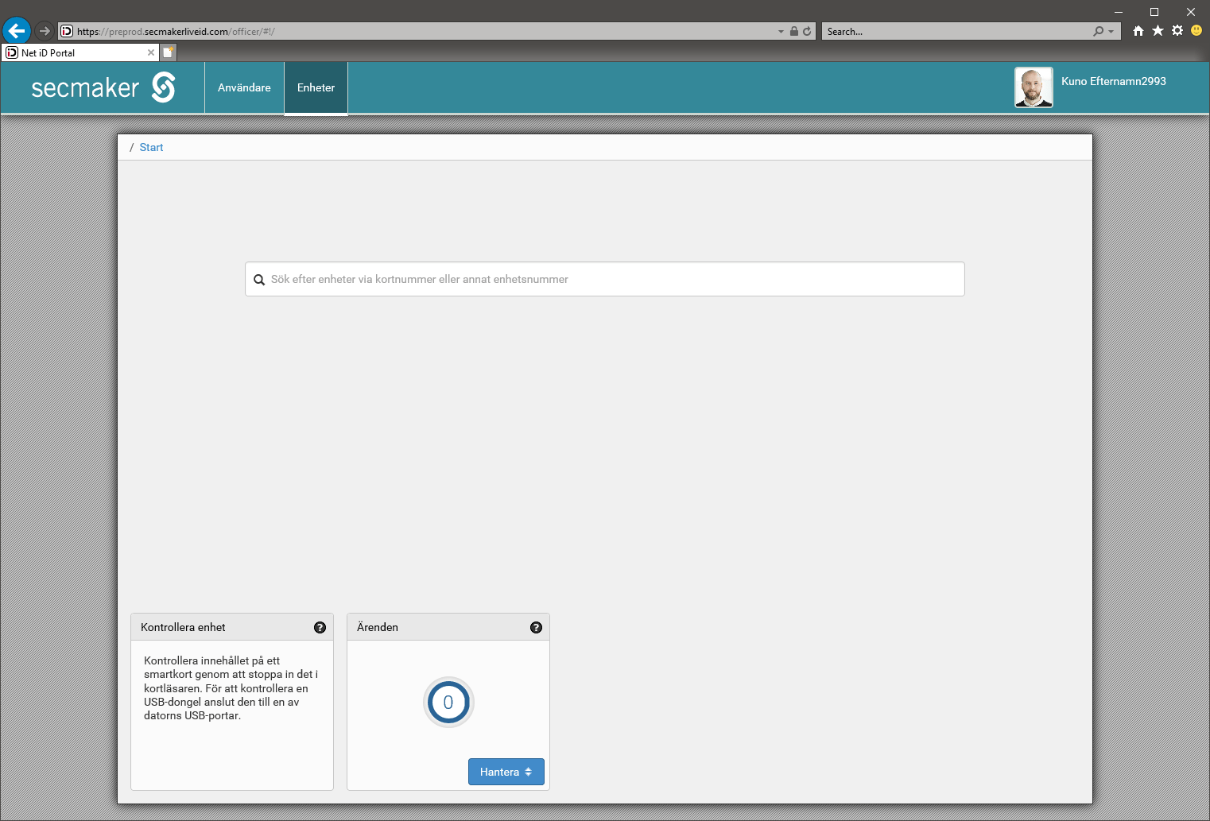Image resolution: width=1210 pixels, height=821 pixels.
Task: Click the refresh icon in address bar
Action: coord(807,31)
